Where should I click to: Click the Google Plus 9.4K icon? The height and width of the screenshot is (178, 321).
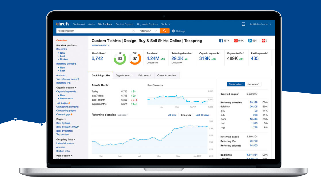[x=236, y=41]
